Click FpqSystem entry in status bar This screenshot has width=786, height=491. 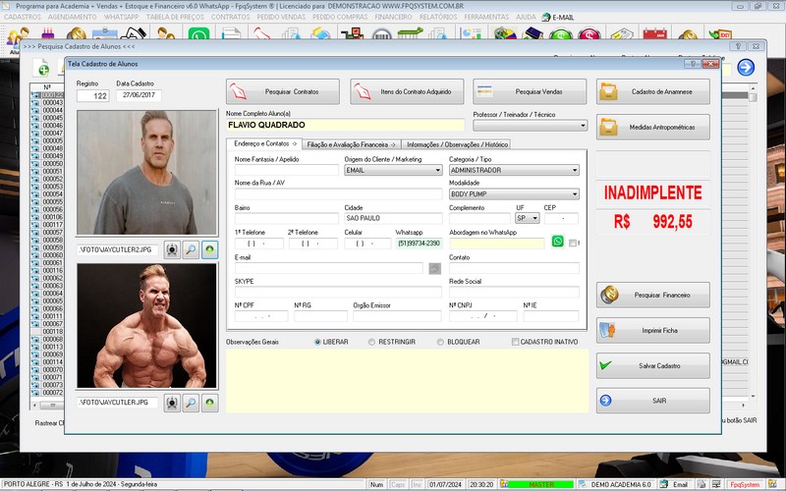(x=745, y=484)
